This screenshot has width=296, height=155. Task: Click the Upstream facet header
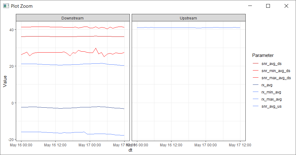[189, 18]
